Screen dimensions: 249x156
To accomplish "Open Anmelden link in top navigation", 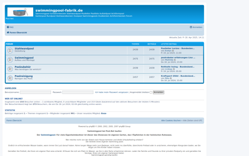I will coord(198,27).
